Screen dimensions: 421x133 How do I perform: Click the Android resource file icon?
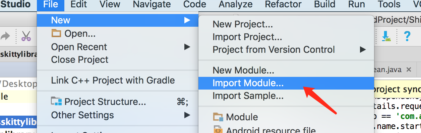(218, 130)
